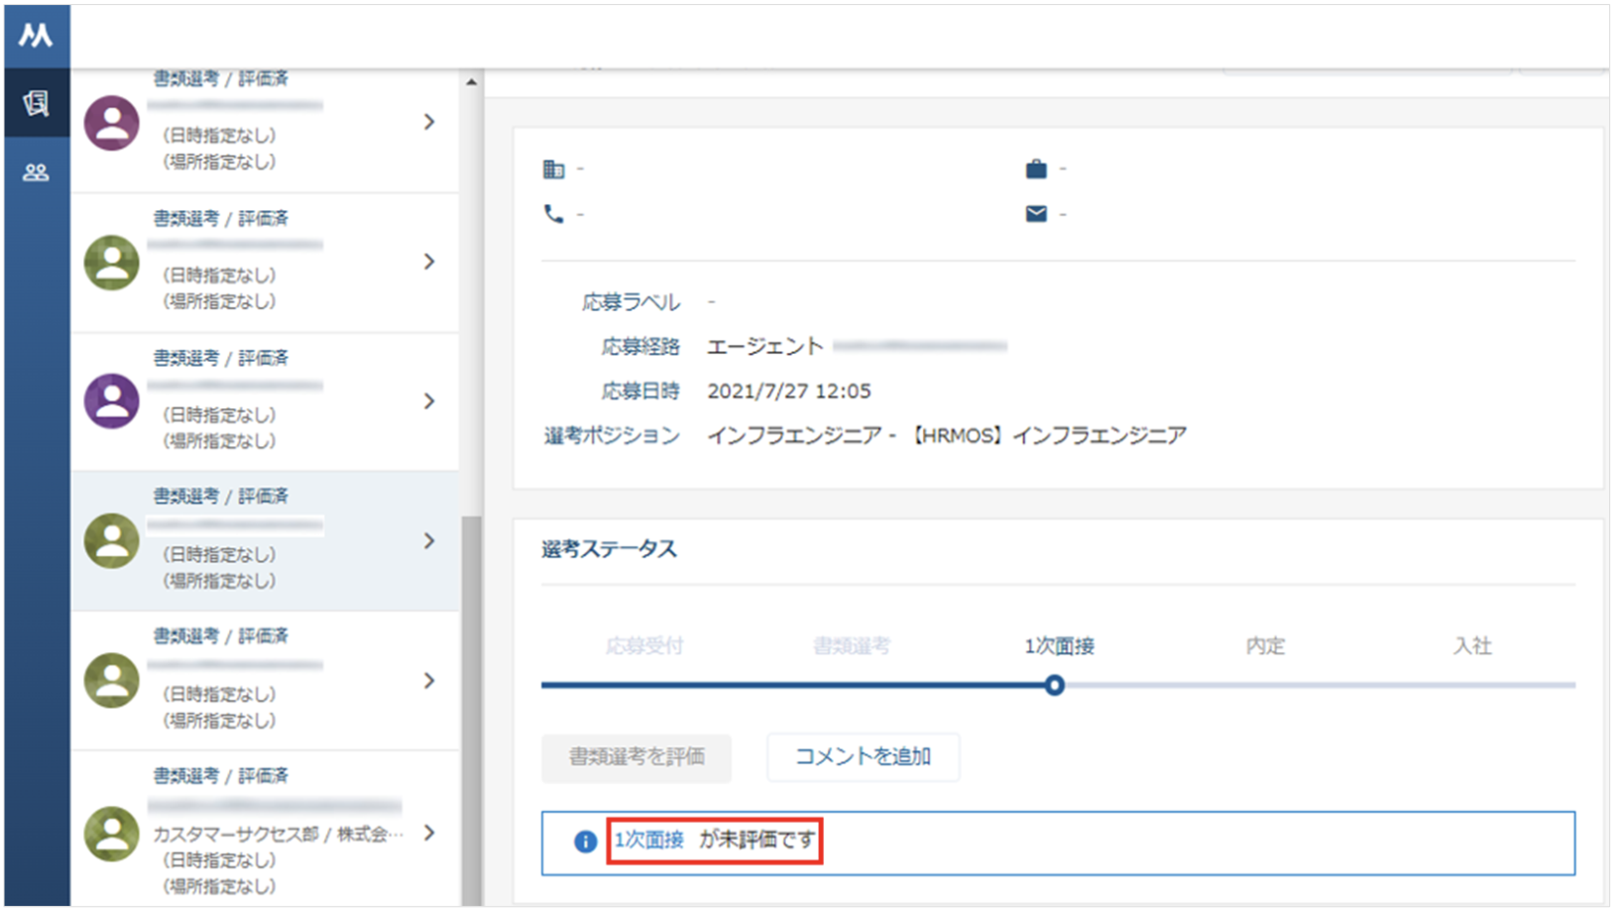The width and height of the screenshot is (1616, 914).
Task: Expand the カスタマーサクセス部 row chevron
Action: 429,833
